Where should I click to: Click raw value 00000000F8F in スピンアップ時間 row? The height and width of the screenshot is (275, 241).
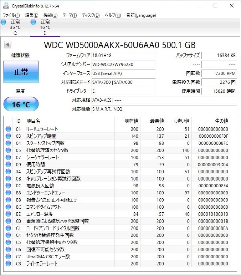[x=213, y=136]
